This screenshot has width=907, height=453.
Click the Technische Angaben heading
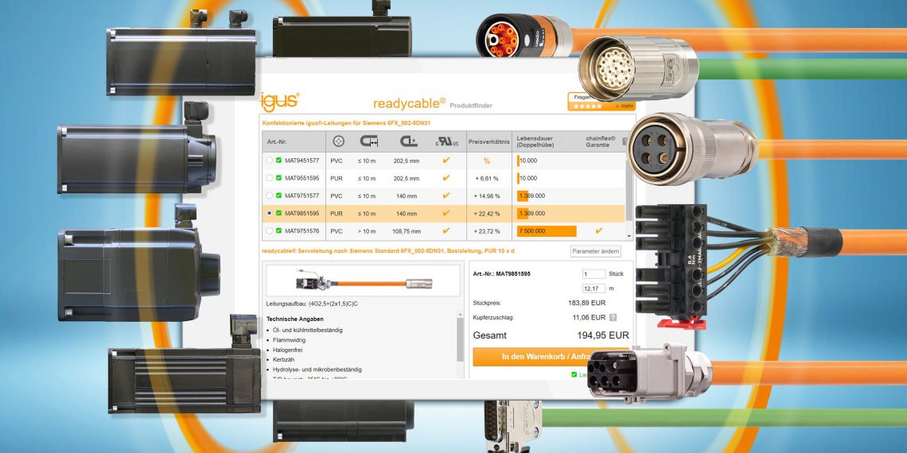pyautogui.click(x=295, y=319)
